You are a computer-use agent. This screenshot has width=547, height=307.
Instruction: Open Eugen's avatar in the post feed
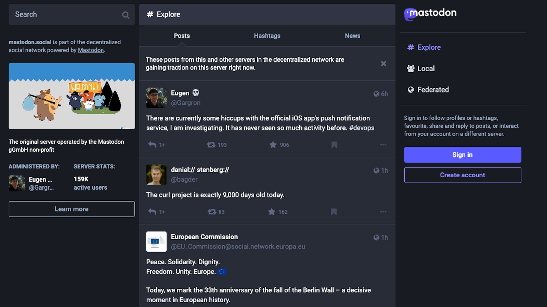tap(156, 98)
